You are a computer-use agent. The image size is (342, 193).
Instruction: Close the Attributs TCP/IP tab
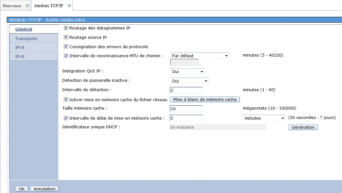69,5
